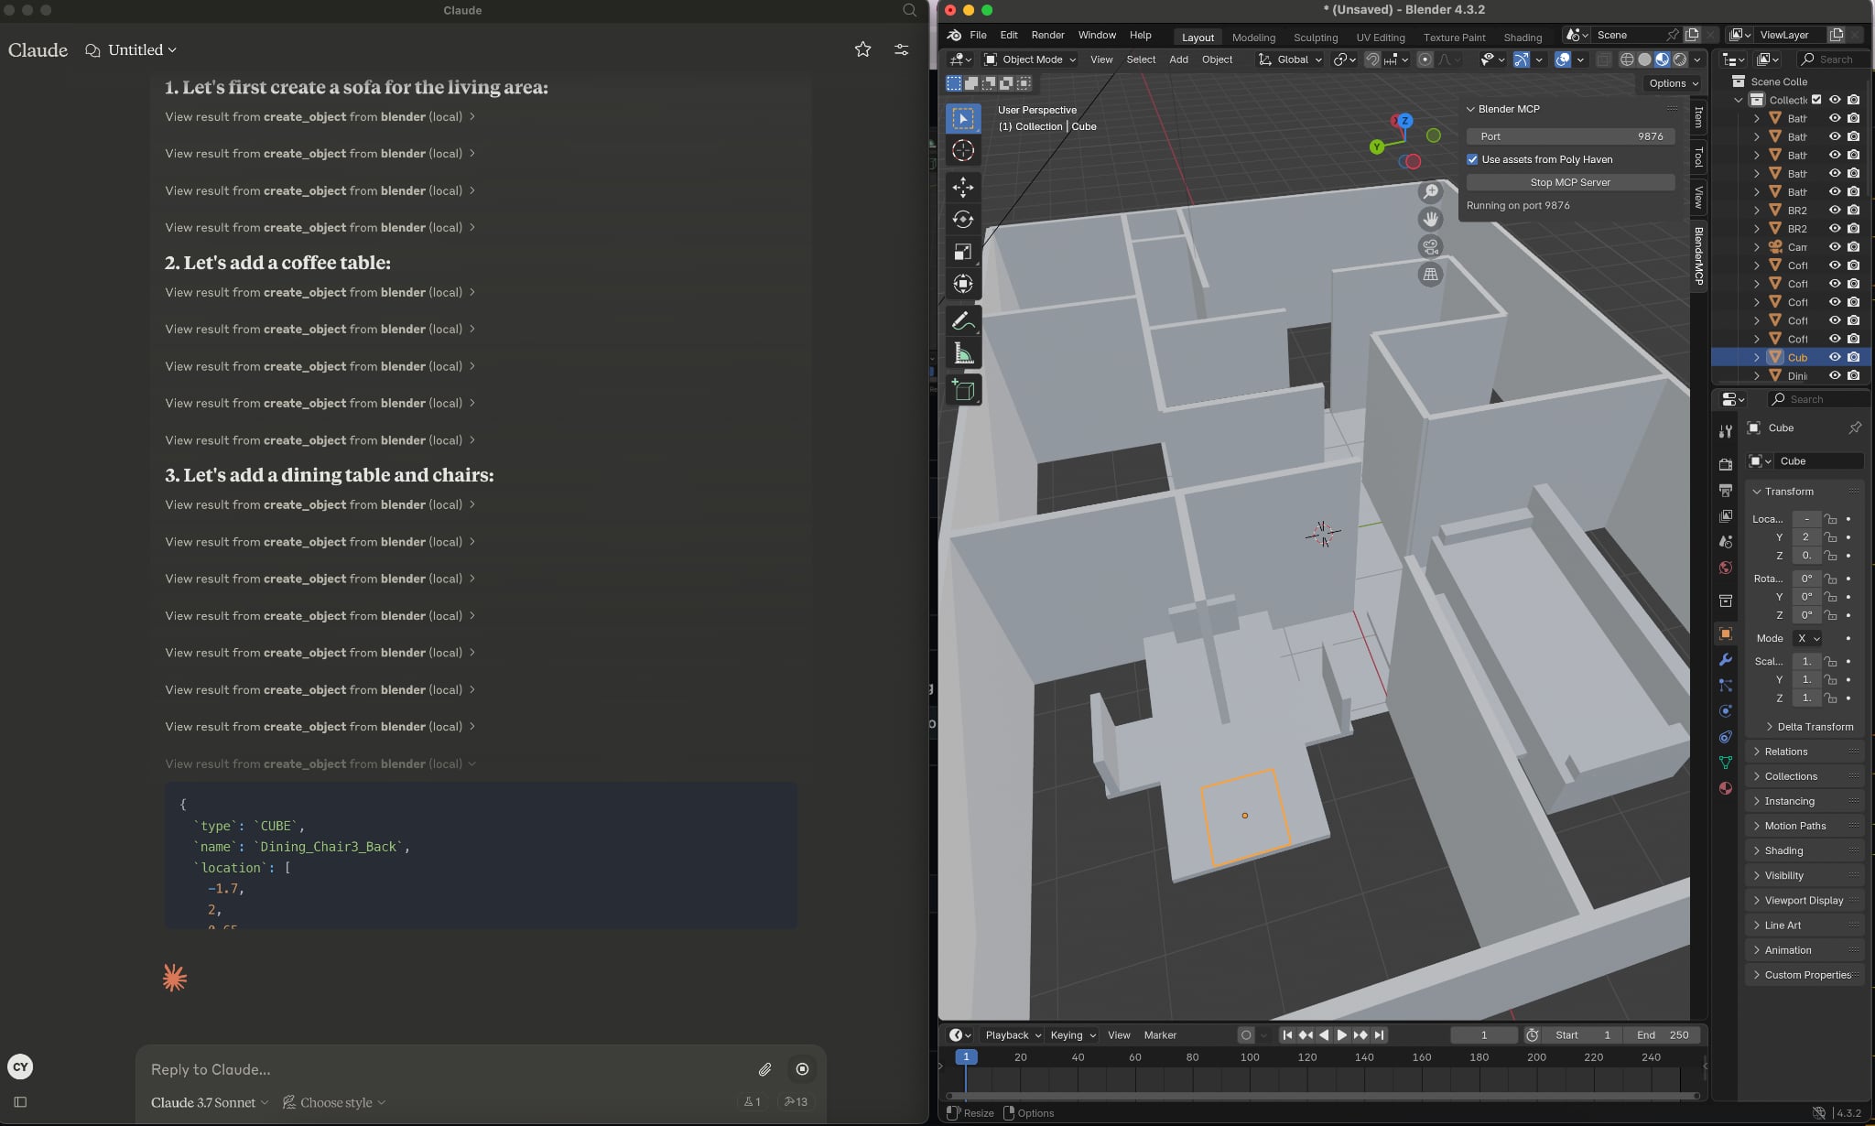Screen dimensions: 1875x1126
Task: Switch to rendered viewport shading
Action: (1680, 60)
